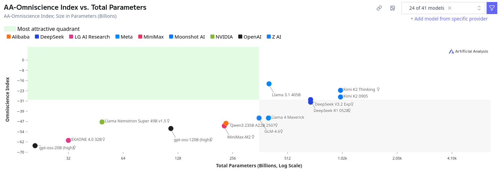Expand the models selector up-down chevron

[479, 8]
